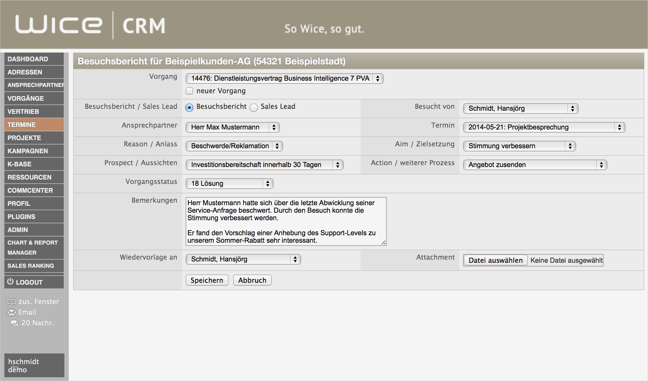The image size is (648, 381).
Task: Open an additional window via the monitor icon
Action: pyautogui.click(x=11, y=302)
